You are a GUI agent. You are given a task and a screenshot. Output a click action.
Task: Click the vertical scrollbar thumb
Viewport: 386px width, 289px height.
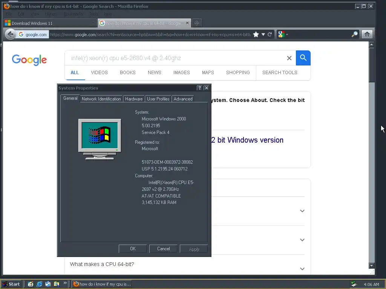pyautogui.click(x=372, y=65)
